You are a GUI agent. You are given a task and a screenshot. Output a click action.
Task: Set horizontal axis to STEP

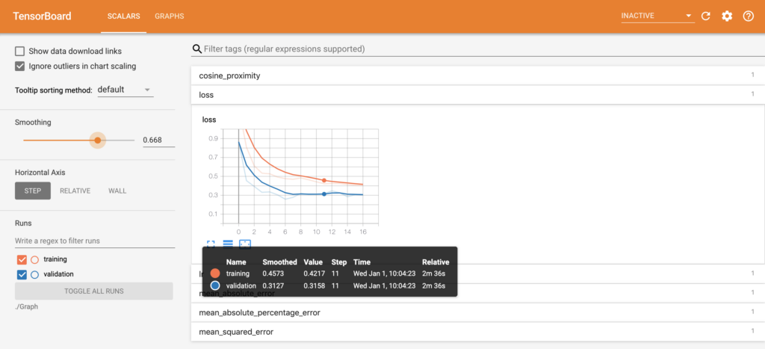click(x=33, y=191)
